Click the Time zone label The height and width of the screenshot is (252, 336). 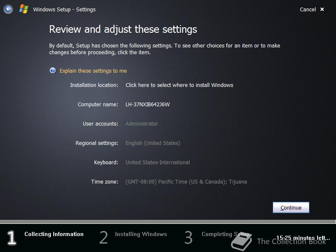[x=105, y=182]
